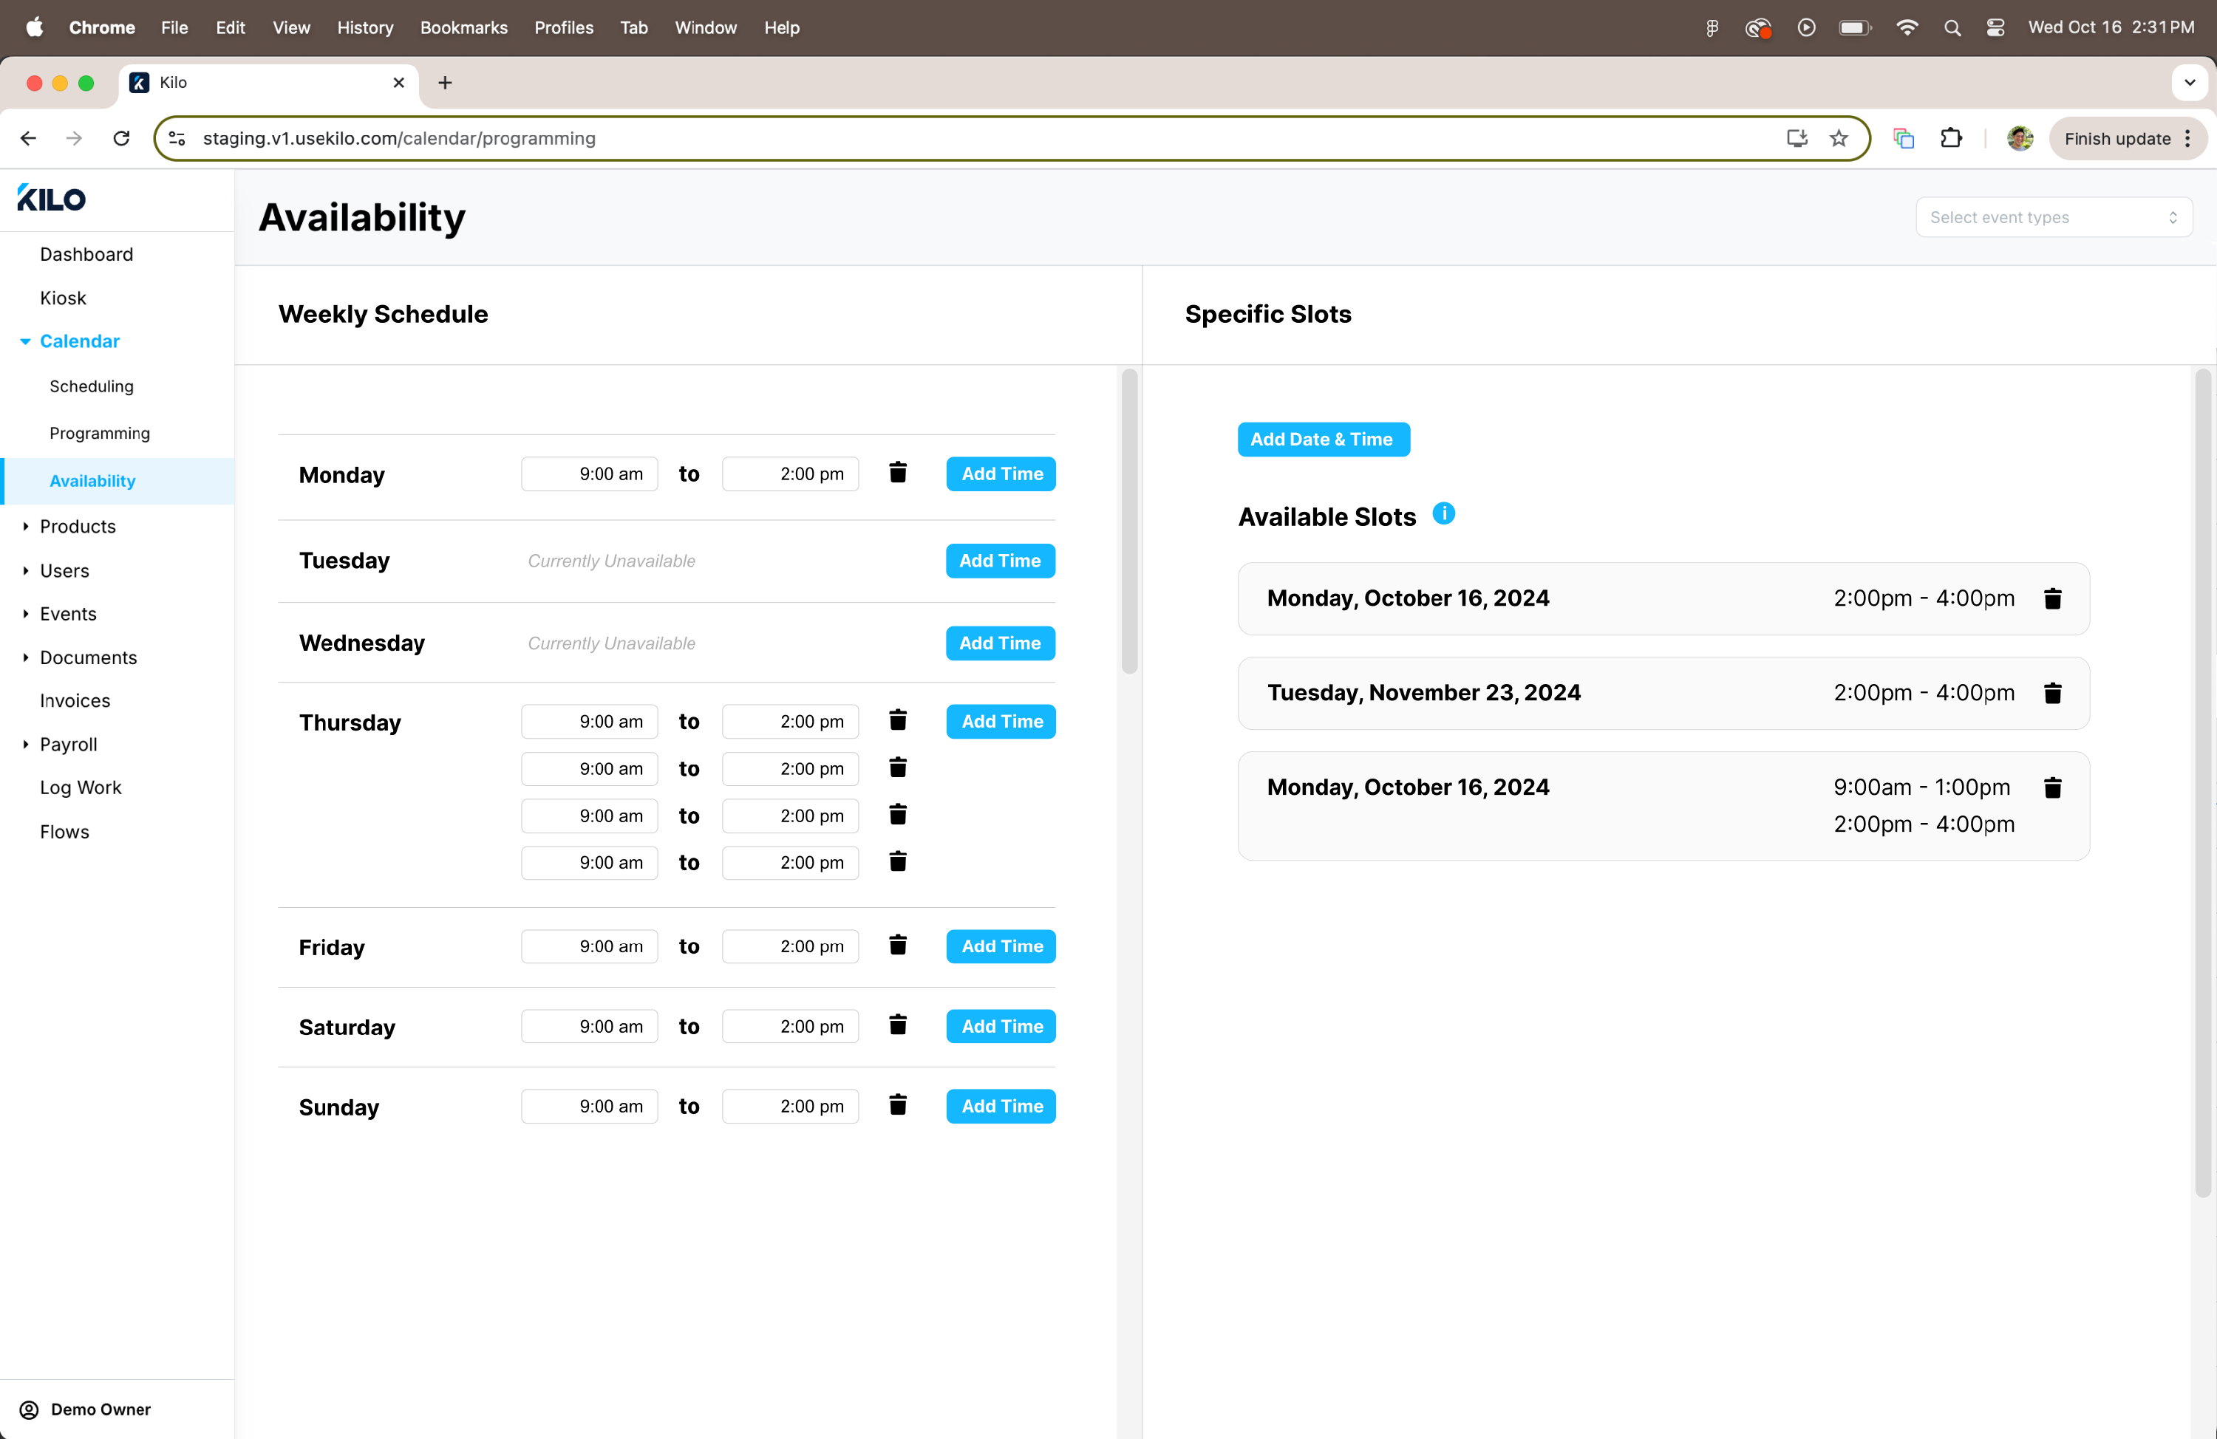Open the Select event types dropdown
Image resolution: width=2217 pixels, height=1439 pixels.
point(2053,217)
